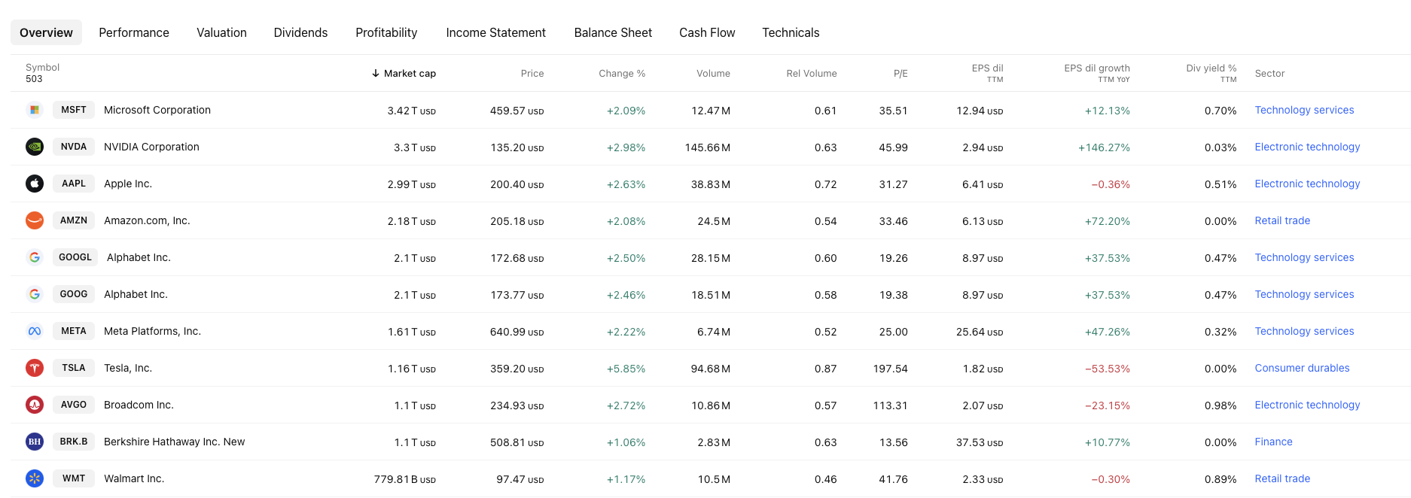The image size is (1411, 498).
Task: Open the Dividends tab
Action: 300,33
